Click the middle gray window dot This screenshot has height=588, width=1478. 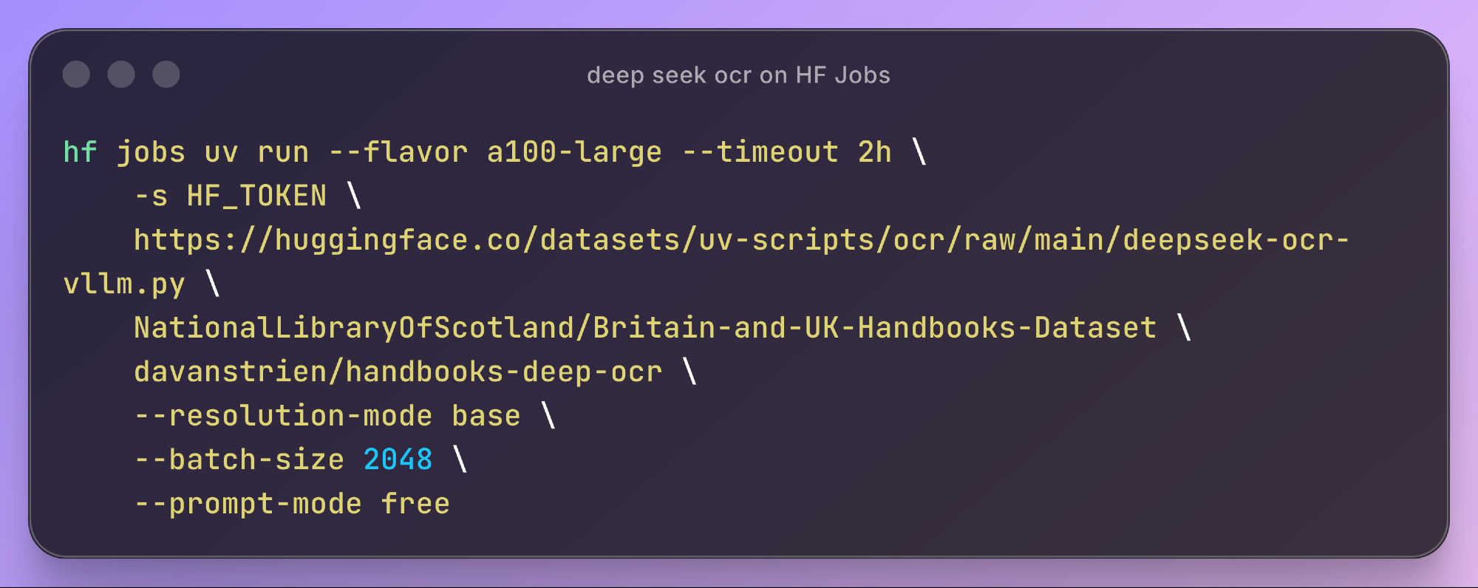coord(121,75)
